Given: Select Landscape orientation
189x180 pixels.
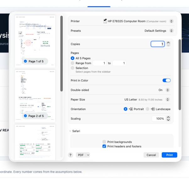Looking at the screenshot, I should 148,109.
